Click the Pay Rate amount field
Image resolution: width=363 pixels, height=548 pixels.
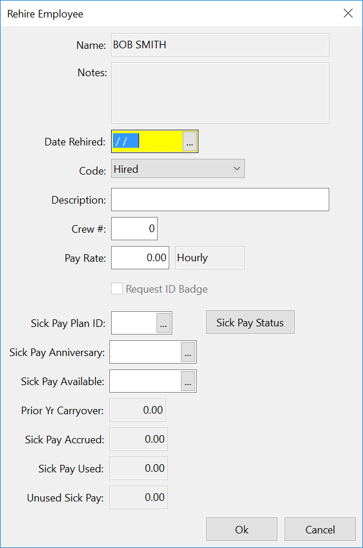tap(140, 258)
